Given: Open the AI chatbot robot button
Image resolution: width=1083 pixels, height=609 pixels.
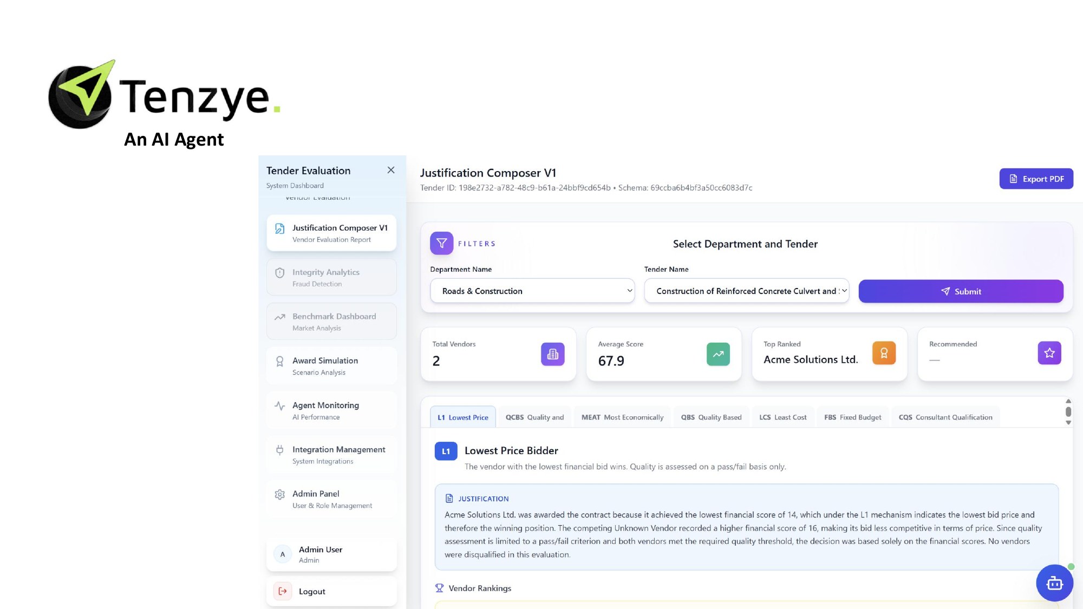Looking at the screenshot, I should [1054, 583].
